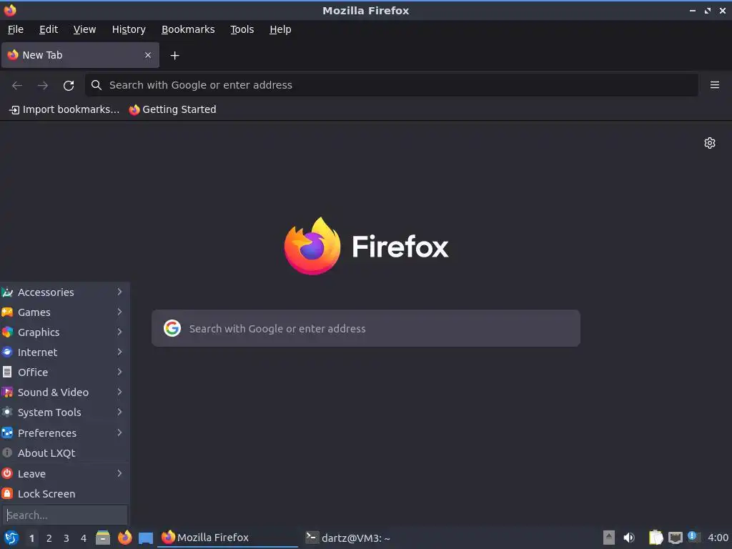Open network status tray icon

point(675,538)
